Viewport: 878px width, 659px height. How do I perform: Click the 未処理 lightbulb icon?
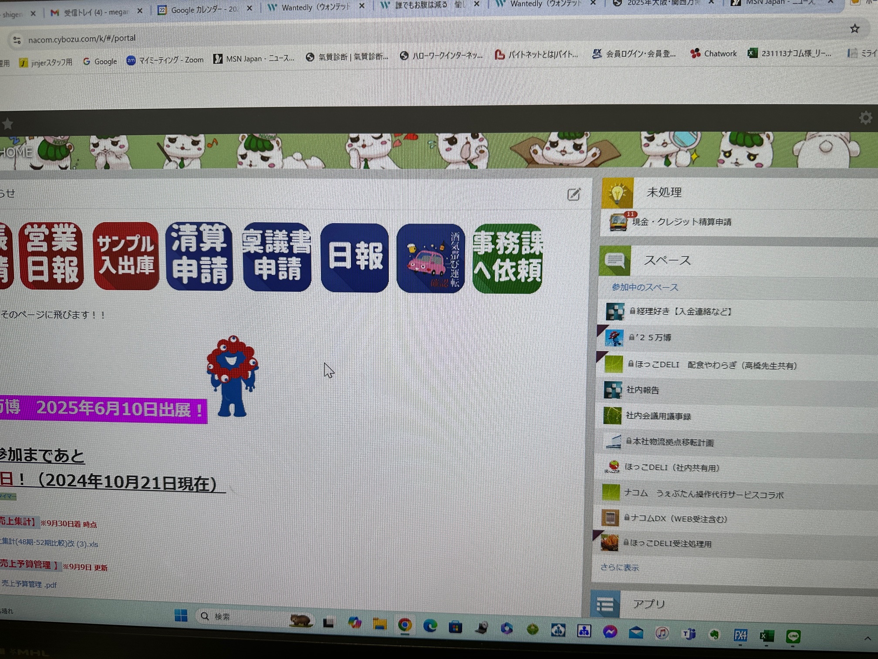618,192
